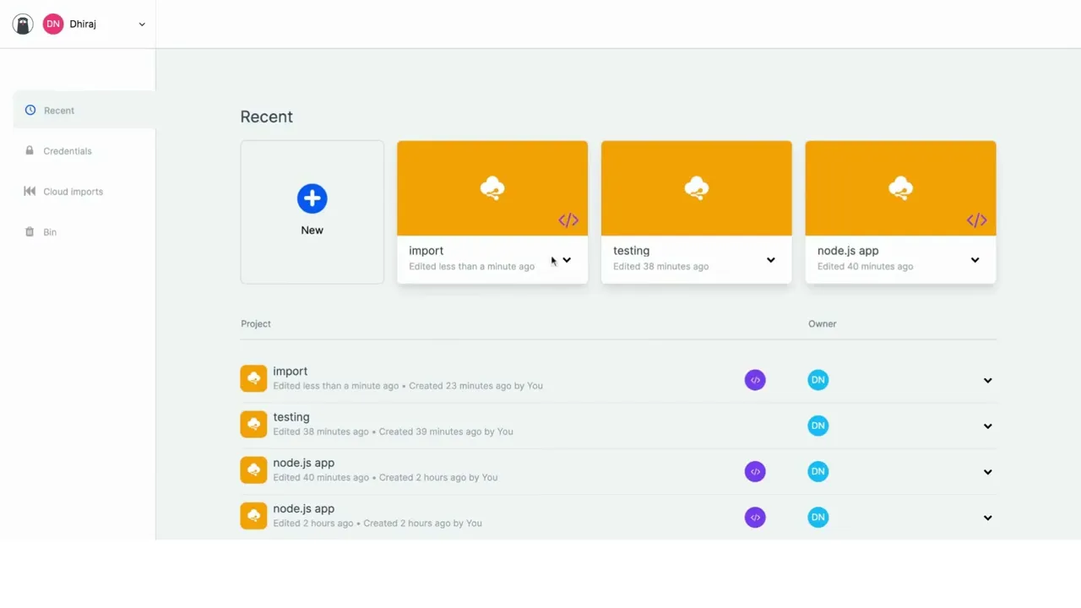1081x608 pixels.
Task: Click DN owner avatar in node.js app row edited 40 minutes ago
Action: click(x=818, y=471)
